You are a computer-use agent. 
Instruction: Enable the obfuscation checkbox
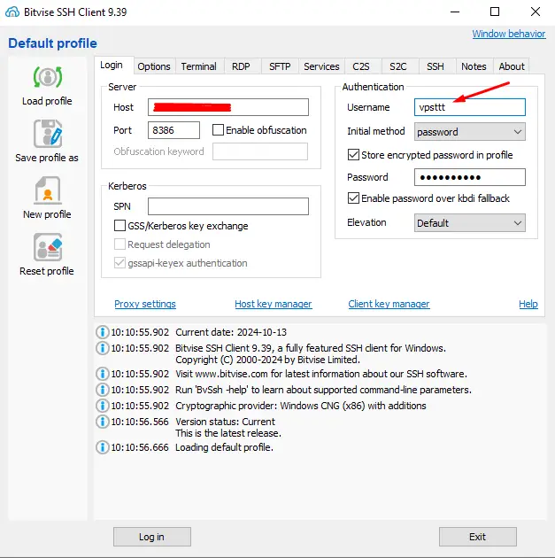[x=218, y=130]
